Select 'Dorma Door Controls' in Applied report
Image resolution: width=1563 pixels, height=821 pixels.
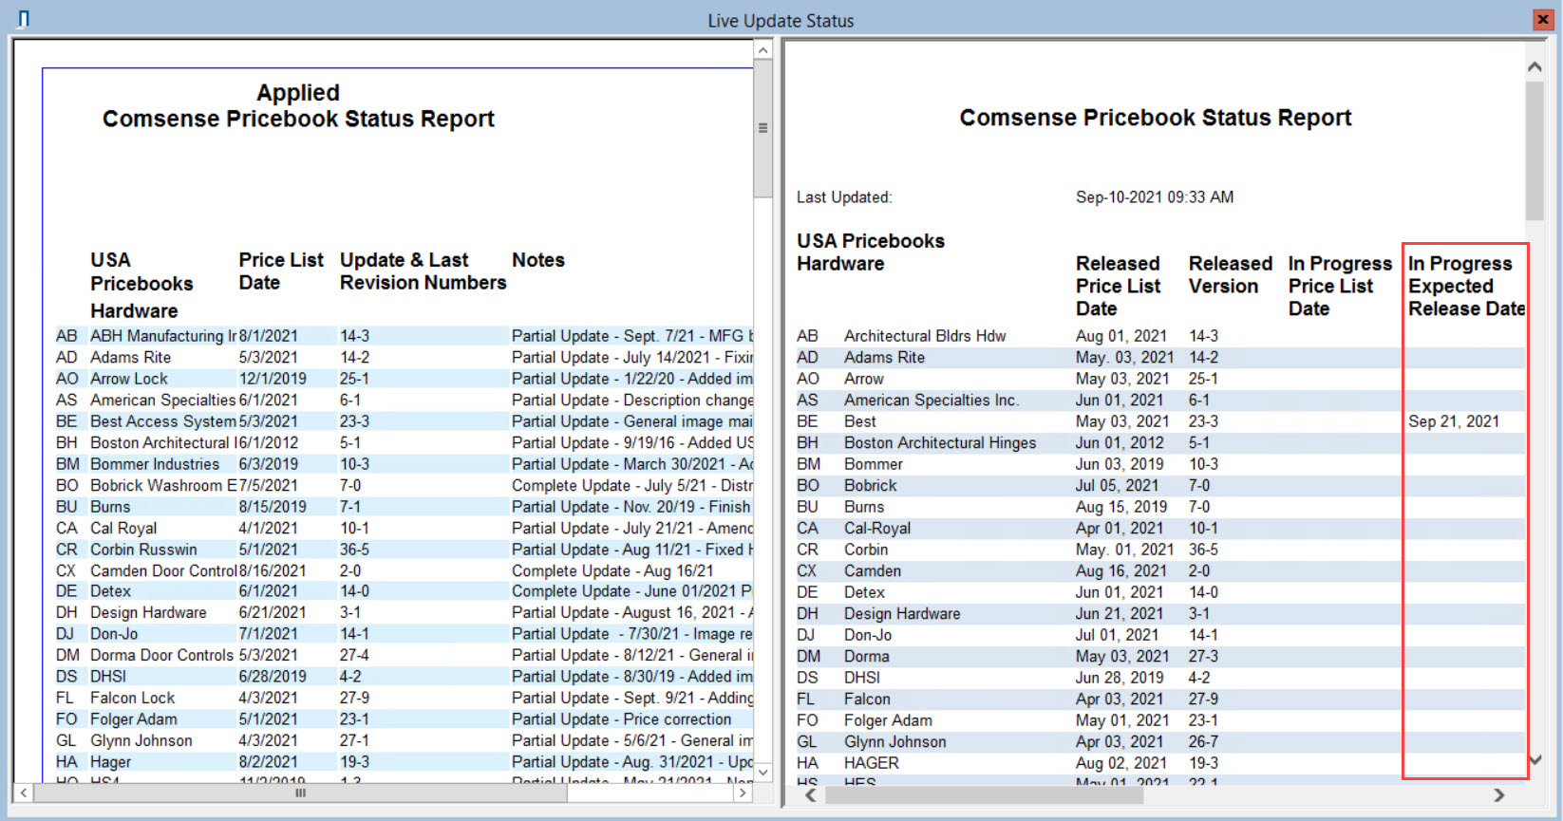click(x=161, y=655)
